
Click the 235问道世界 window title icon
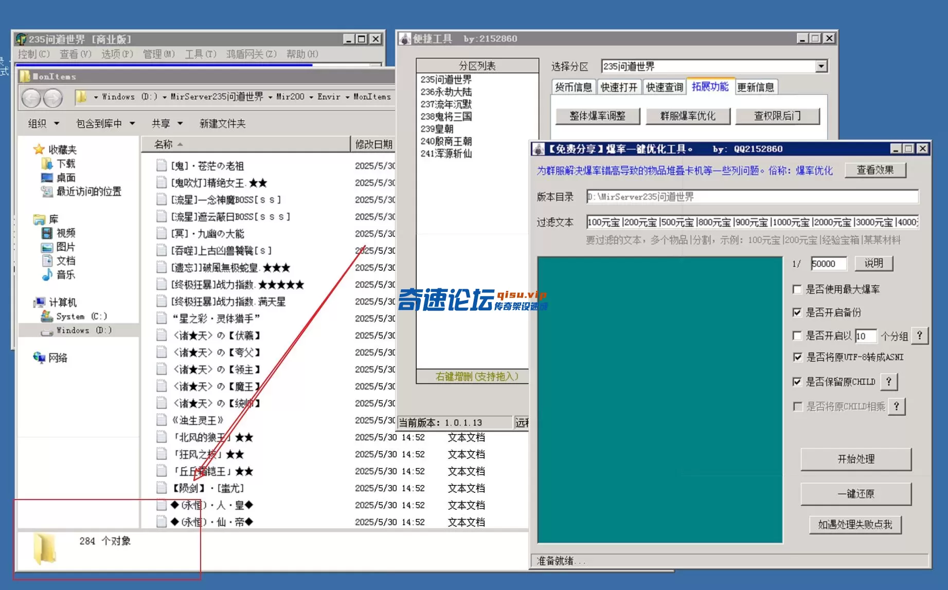(x=21, y=39)
